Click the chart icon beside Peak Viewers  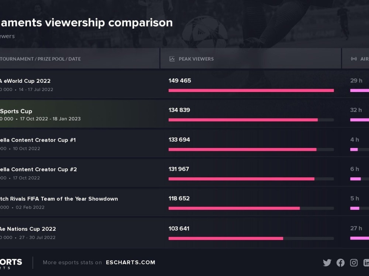tap(172, 59)
